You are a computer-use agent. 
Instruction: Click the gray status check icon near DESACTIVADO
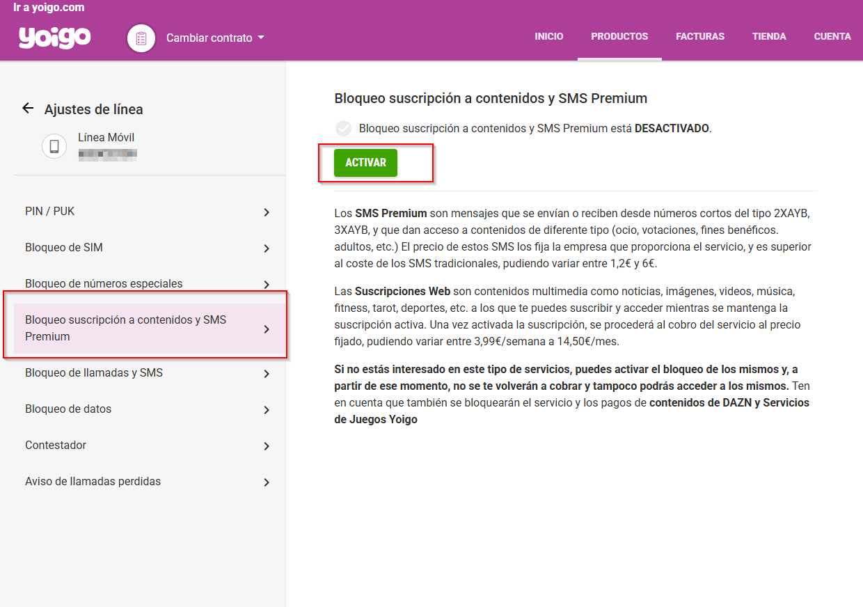click(x=342, y=128)
